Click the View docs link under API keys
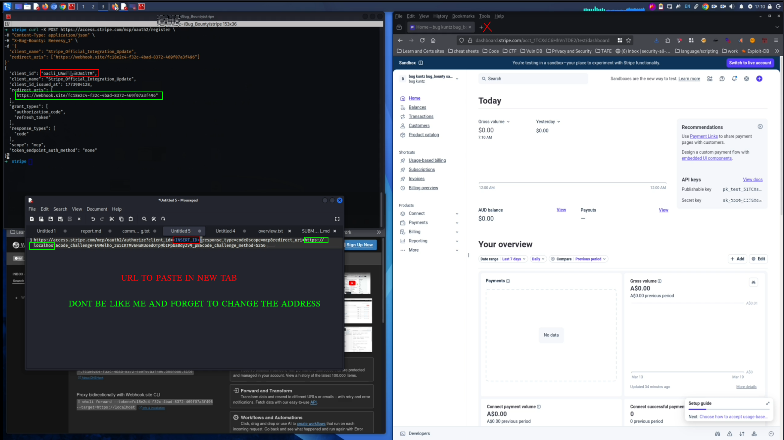Screen dimensions: 784x440 point(753,180)
